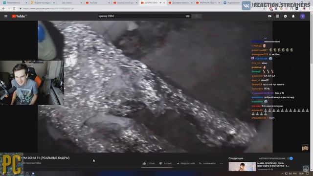Open the three-dot more actions menu

pyautogui.click(x=222, y=164)
